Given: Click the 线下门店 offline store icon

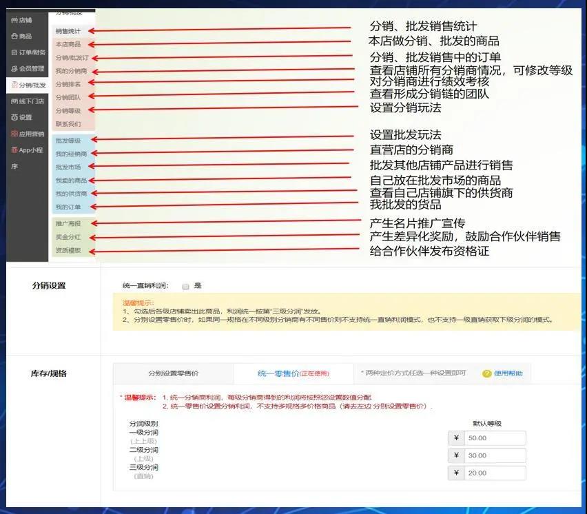Looking at the screenshot, I should pyautogui.click(x=14, y=101).
